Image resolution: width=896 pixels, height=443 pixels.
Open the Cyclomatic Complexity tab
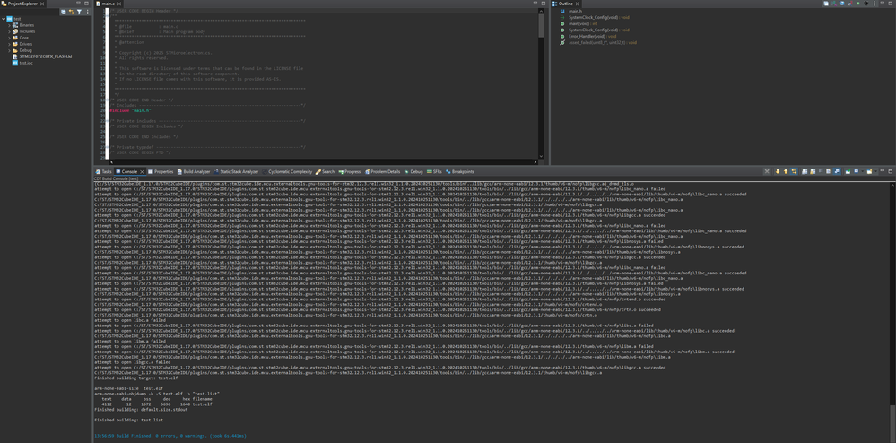(287, 171)
